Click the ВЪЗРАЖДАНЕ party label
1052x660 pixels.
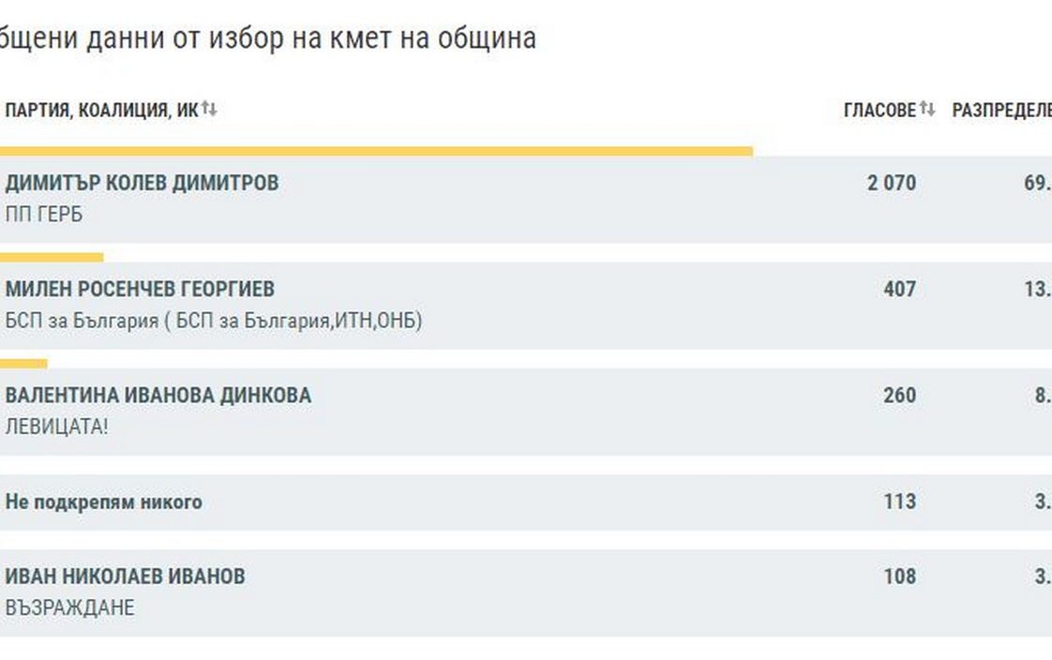click(70, 607)
